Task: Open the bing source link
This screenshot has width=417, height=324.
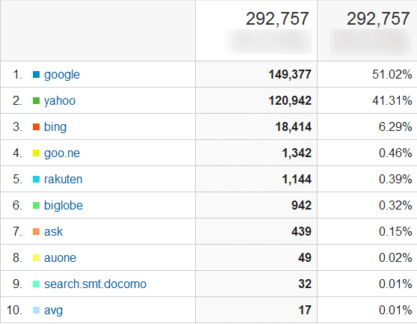Action: point(55,127)
